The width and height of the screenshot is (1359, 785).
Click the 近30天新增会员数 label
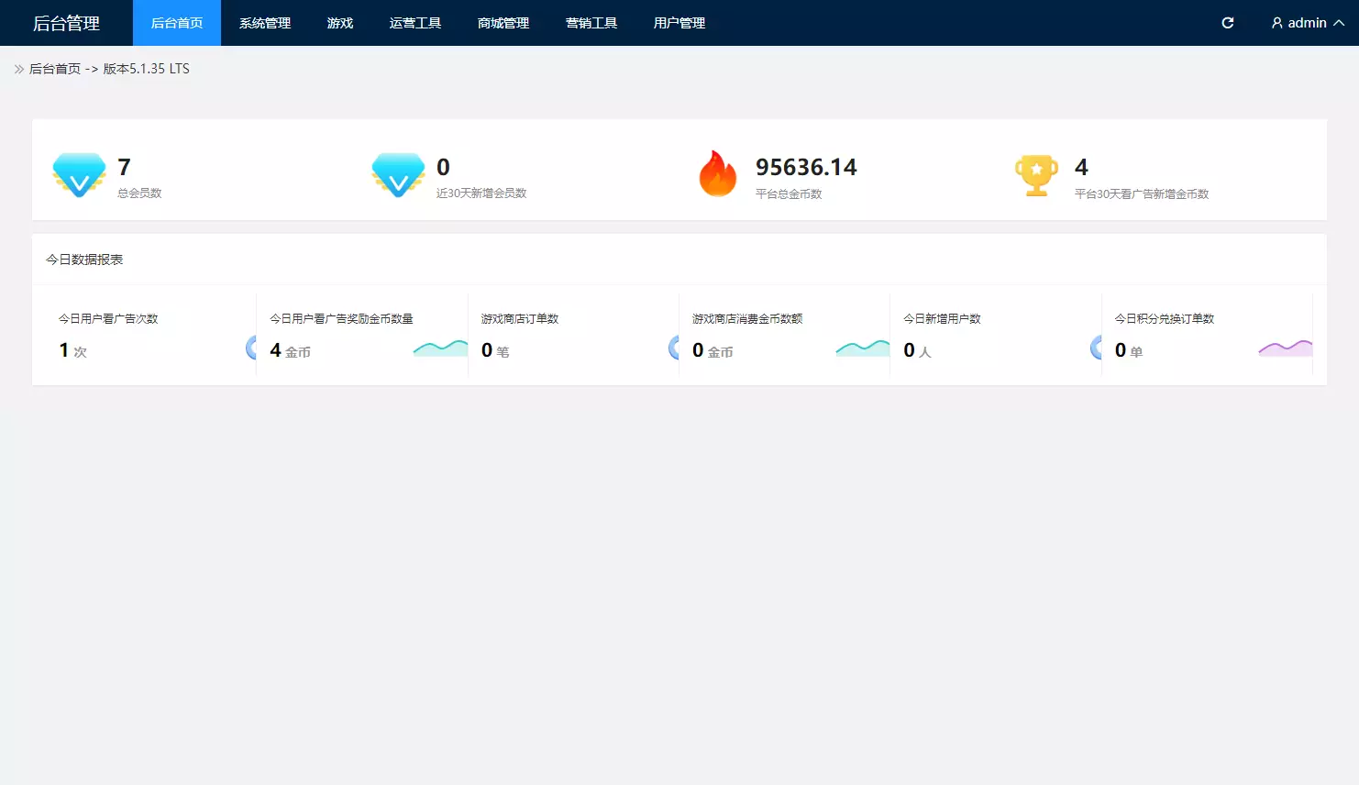click(481, 193)
